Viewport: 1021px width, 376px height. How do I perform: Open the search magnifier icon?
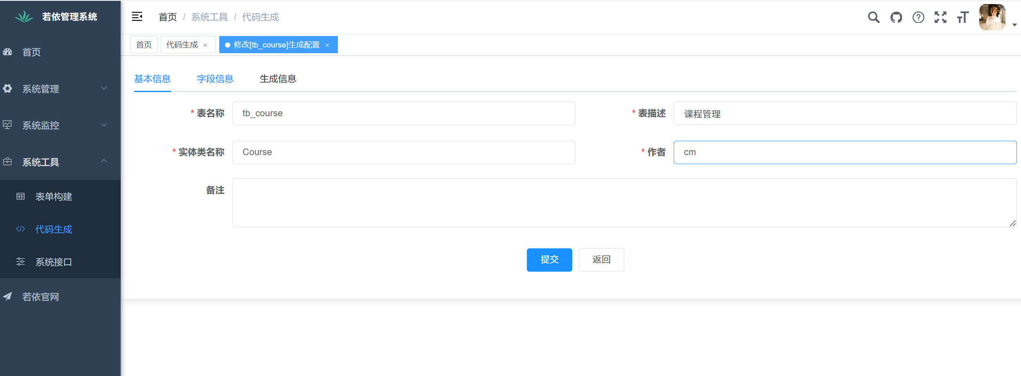coord(873,18)
